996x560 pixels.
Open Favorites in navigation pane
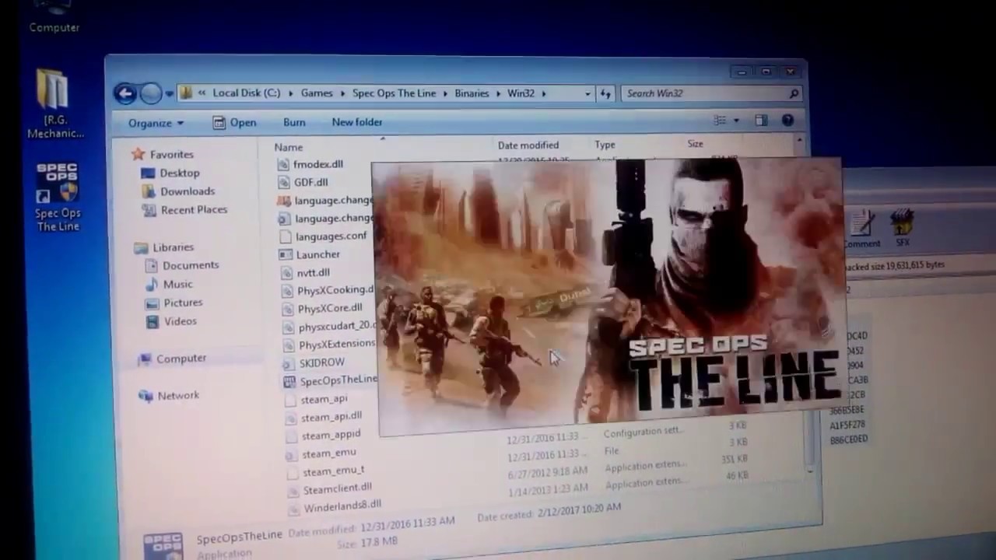click(x=162, y=154)
